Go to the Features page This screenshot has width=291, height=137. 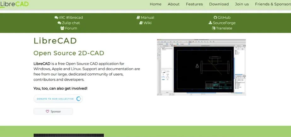pyautogui.click(x=194, y=4)
